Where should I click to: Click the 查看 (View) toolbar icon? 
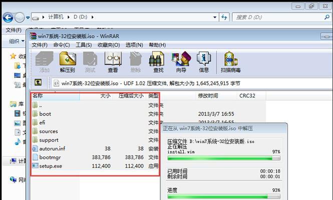pos(113,61)
